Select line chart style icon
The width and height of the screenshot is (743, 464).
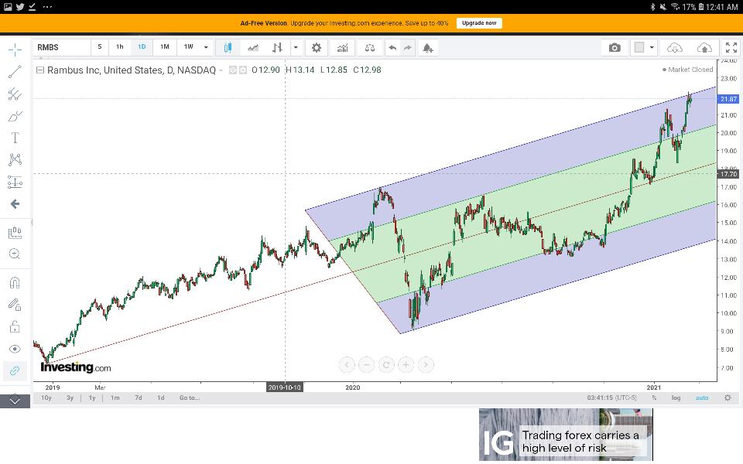click(253, 47)
